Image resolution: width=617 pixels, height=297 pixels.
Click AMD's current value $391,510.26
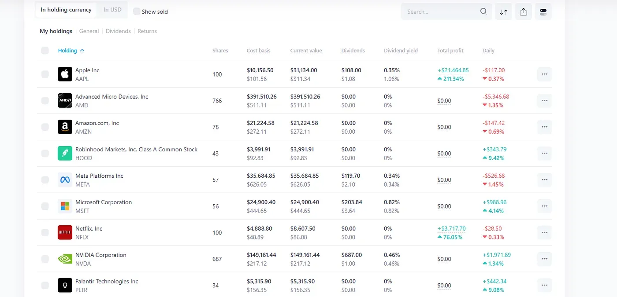(x=305, y=97)
